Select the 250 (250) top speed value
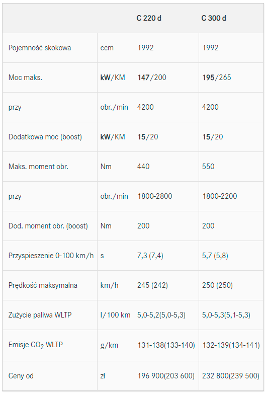Screen dimensions: 266x394 tap(217, 285)
